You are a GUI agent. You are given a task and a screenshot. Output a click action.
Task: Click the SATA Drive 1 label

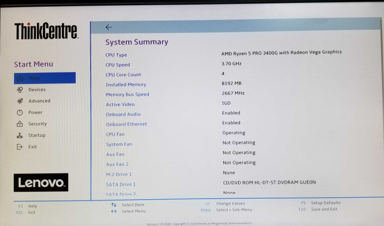coord(121,185)
